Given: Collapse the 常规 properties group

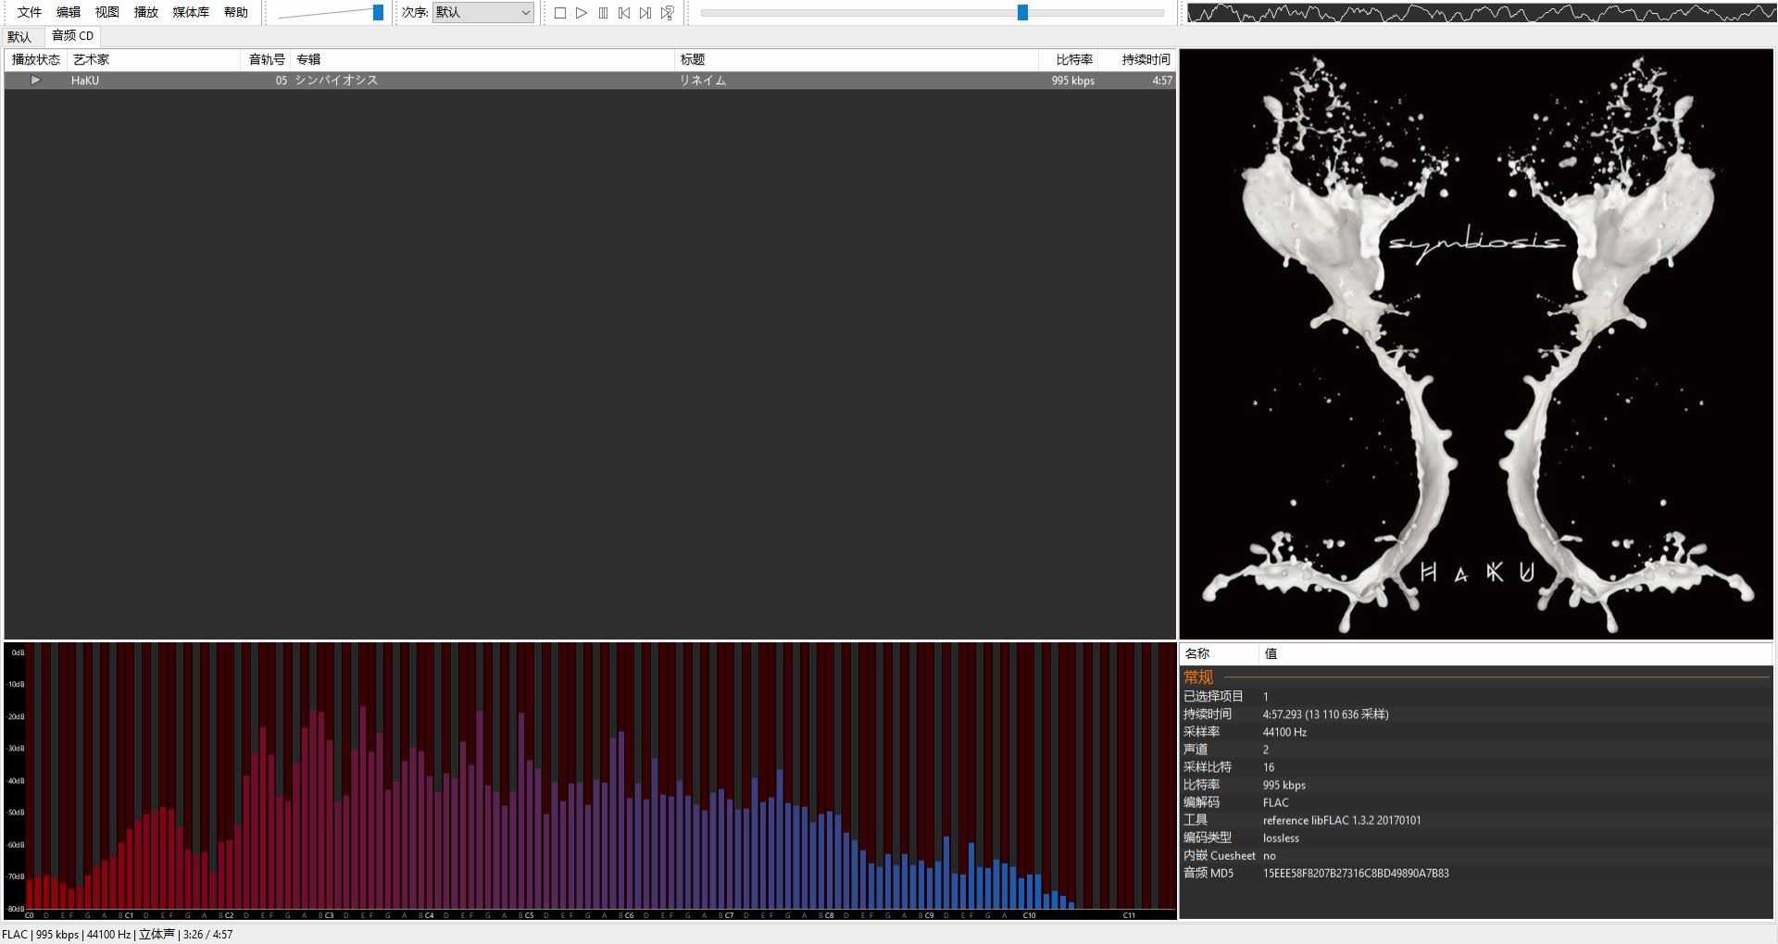Looking at the screenshot, I should [1198, 677].
